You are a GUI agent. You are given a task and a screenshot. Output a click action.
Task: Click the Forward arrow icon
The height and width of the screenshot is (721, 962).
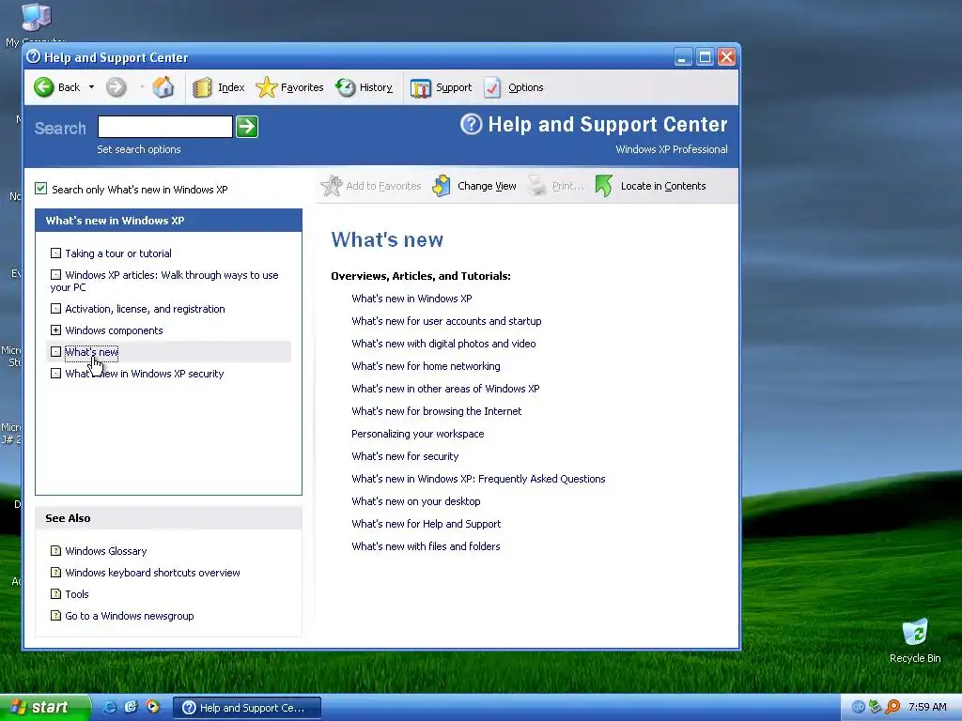pos(116,87)
